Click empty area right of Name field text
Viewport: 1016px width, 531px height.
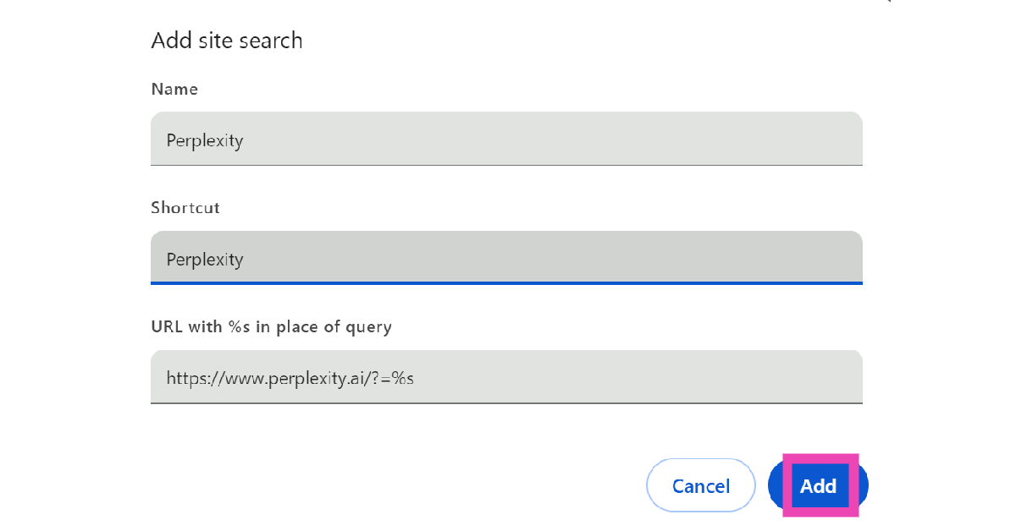tap(593, 140)
